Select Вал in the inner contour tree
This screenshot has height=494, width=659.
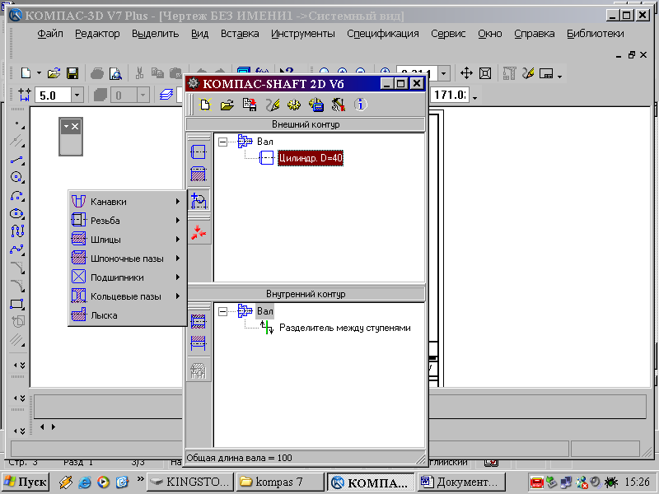click(264, 311)
